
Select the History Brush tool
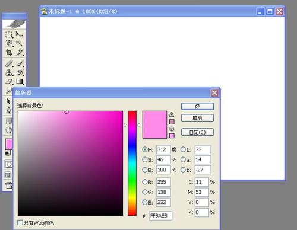click(20, 72)
